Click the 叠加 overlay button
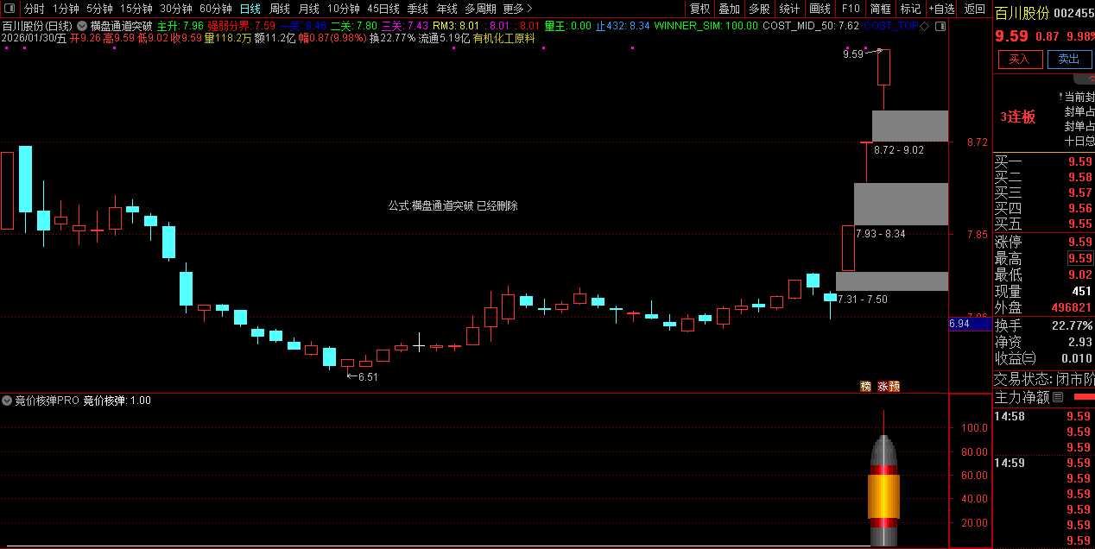The width and height of the screenshot is (1095, 549). (729, 9)
